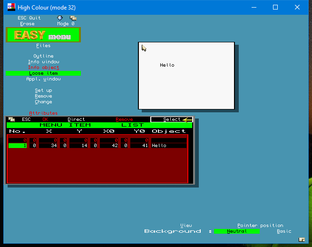The width and height of the screenshot is (312, 247).
Task: Select the highlighted Loose item entry
Action: click(43, 73)
